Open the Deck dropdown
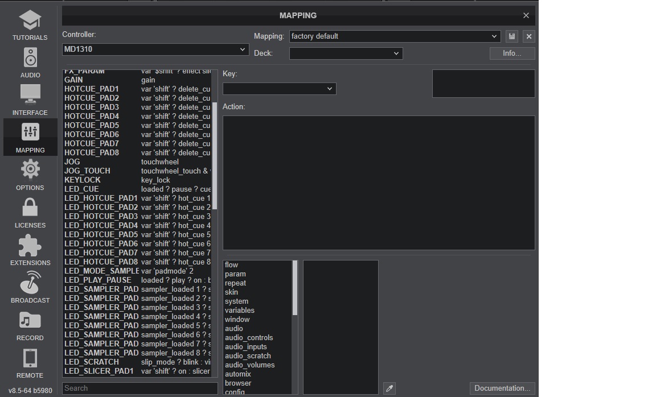The width and height of the screenshot is (656, 397). pyautogui.click(x=346, y=53)
